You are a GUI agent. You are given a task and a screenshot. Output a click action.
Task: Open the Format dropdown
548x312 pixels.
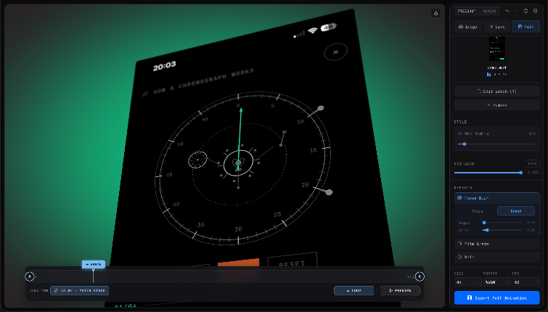tap(496, 282)
